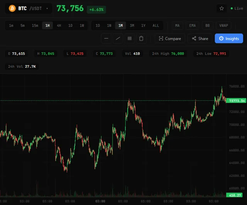
Task: Click the open price O 73,615
Action: tap(16, 53)
